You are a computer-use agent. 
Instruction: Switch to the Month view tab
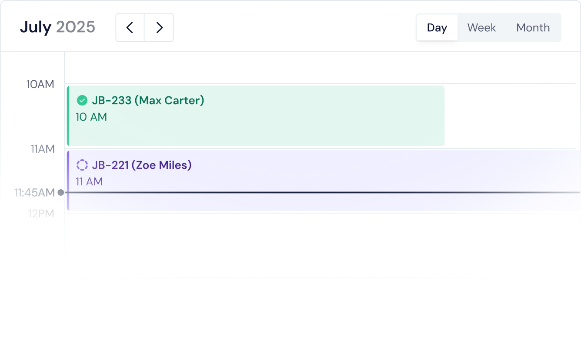(533, 27)
